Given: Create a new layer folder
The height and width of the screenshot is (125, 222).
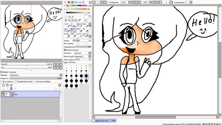Looking at the screenshot, I should coord(11,85).
